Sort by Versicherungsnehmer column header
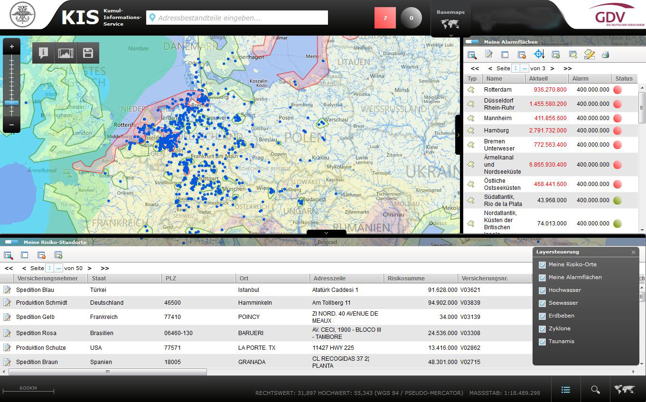 click(51, 278)
